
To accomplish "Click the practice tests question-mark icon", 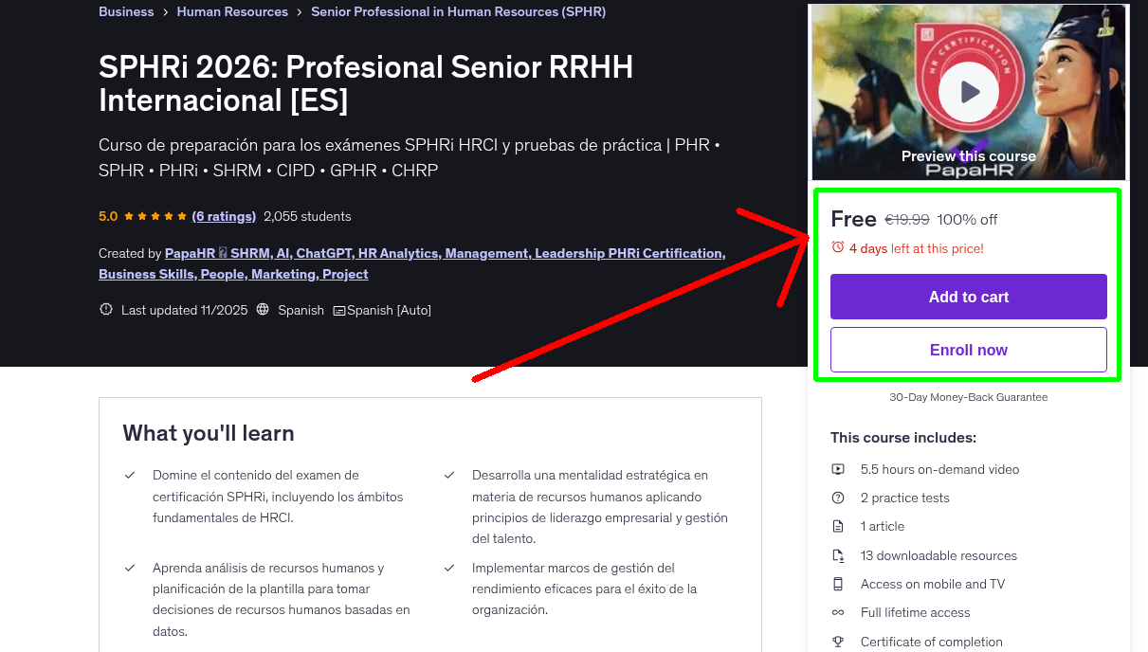I will [x=838, y=498].
